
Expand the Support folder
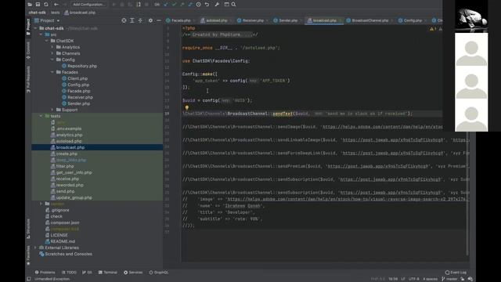point(52,110)
